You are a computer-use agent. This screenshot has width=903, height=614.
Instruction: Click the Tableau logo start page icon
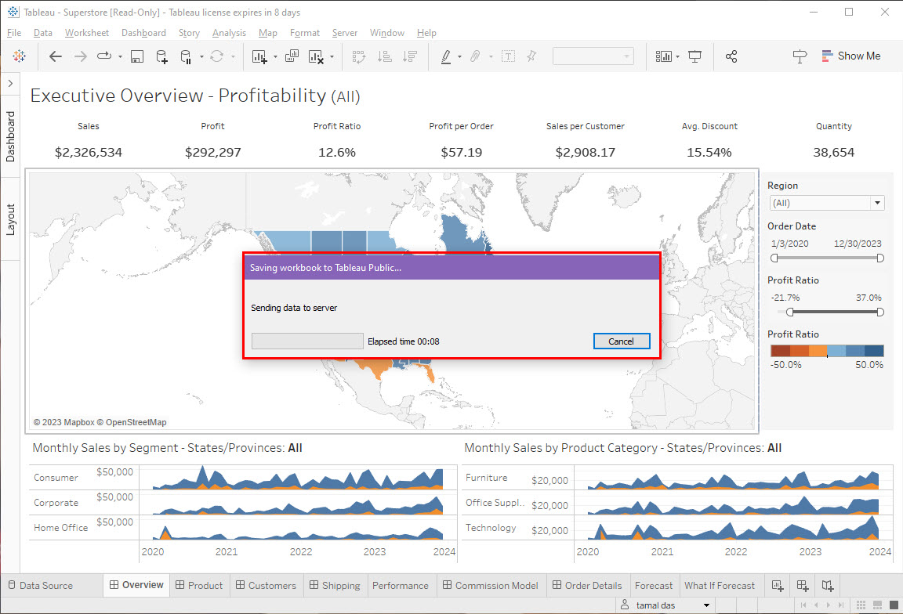point(19,56)
